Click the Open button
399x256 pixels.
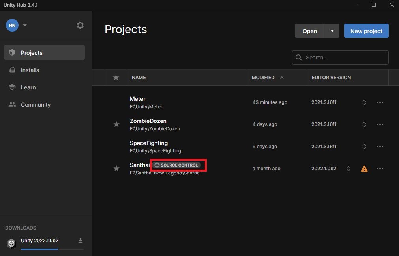309,31
